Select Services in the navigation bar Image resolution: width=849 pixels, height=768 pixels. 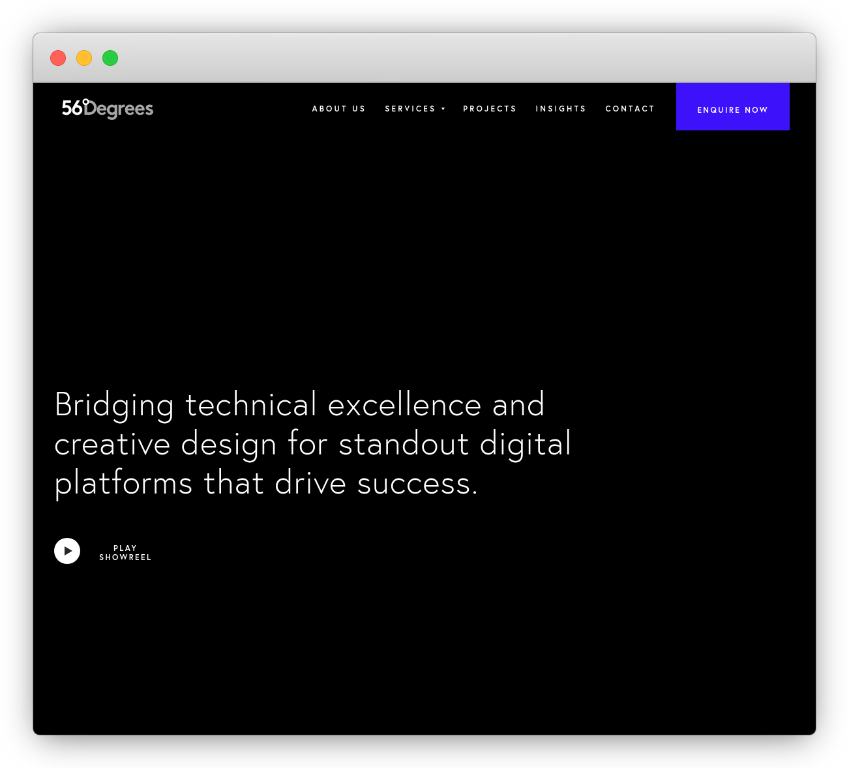click(x=410, y=109)
